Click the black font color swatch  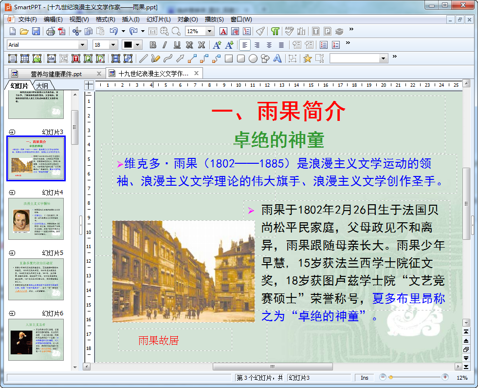point(128,45)
